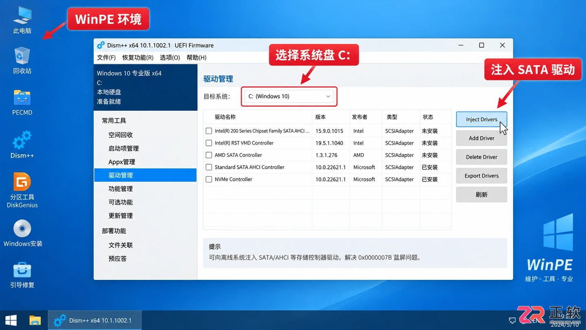
Task: Toggle the NVMe Controller checkbox
Action: pos(209,179)
